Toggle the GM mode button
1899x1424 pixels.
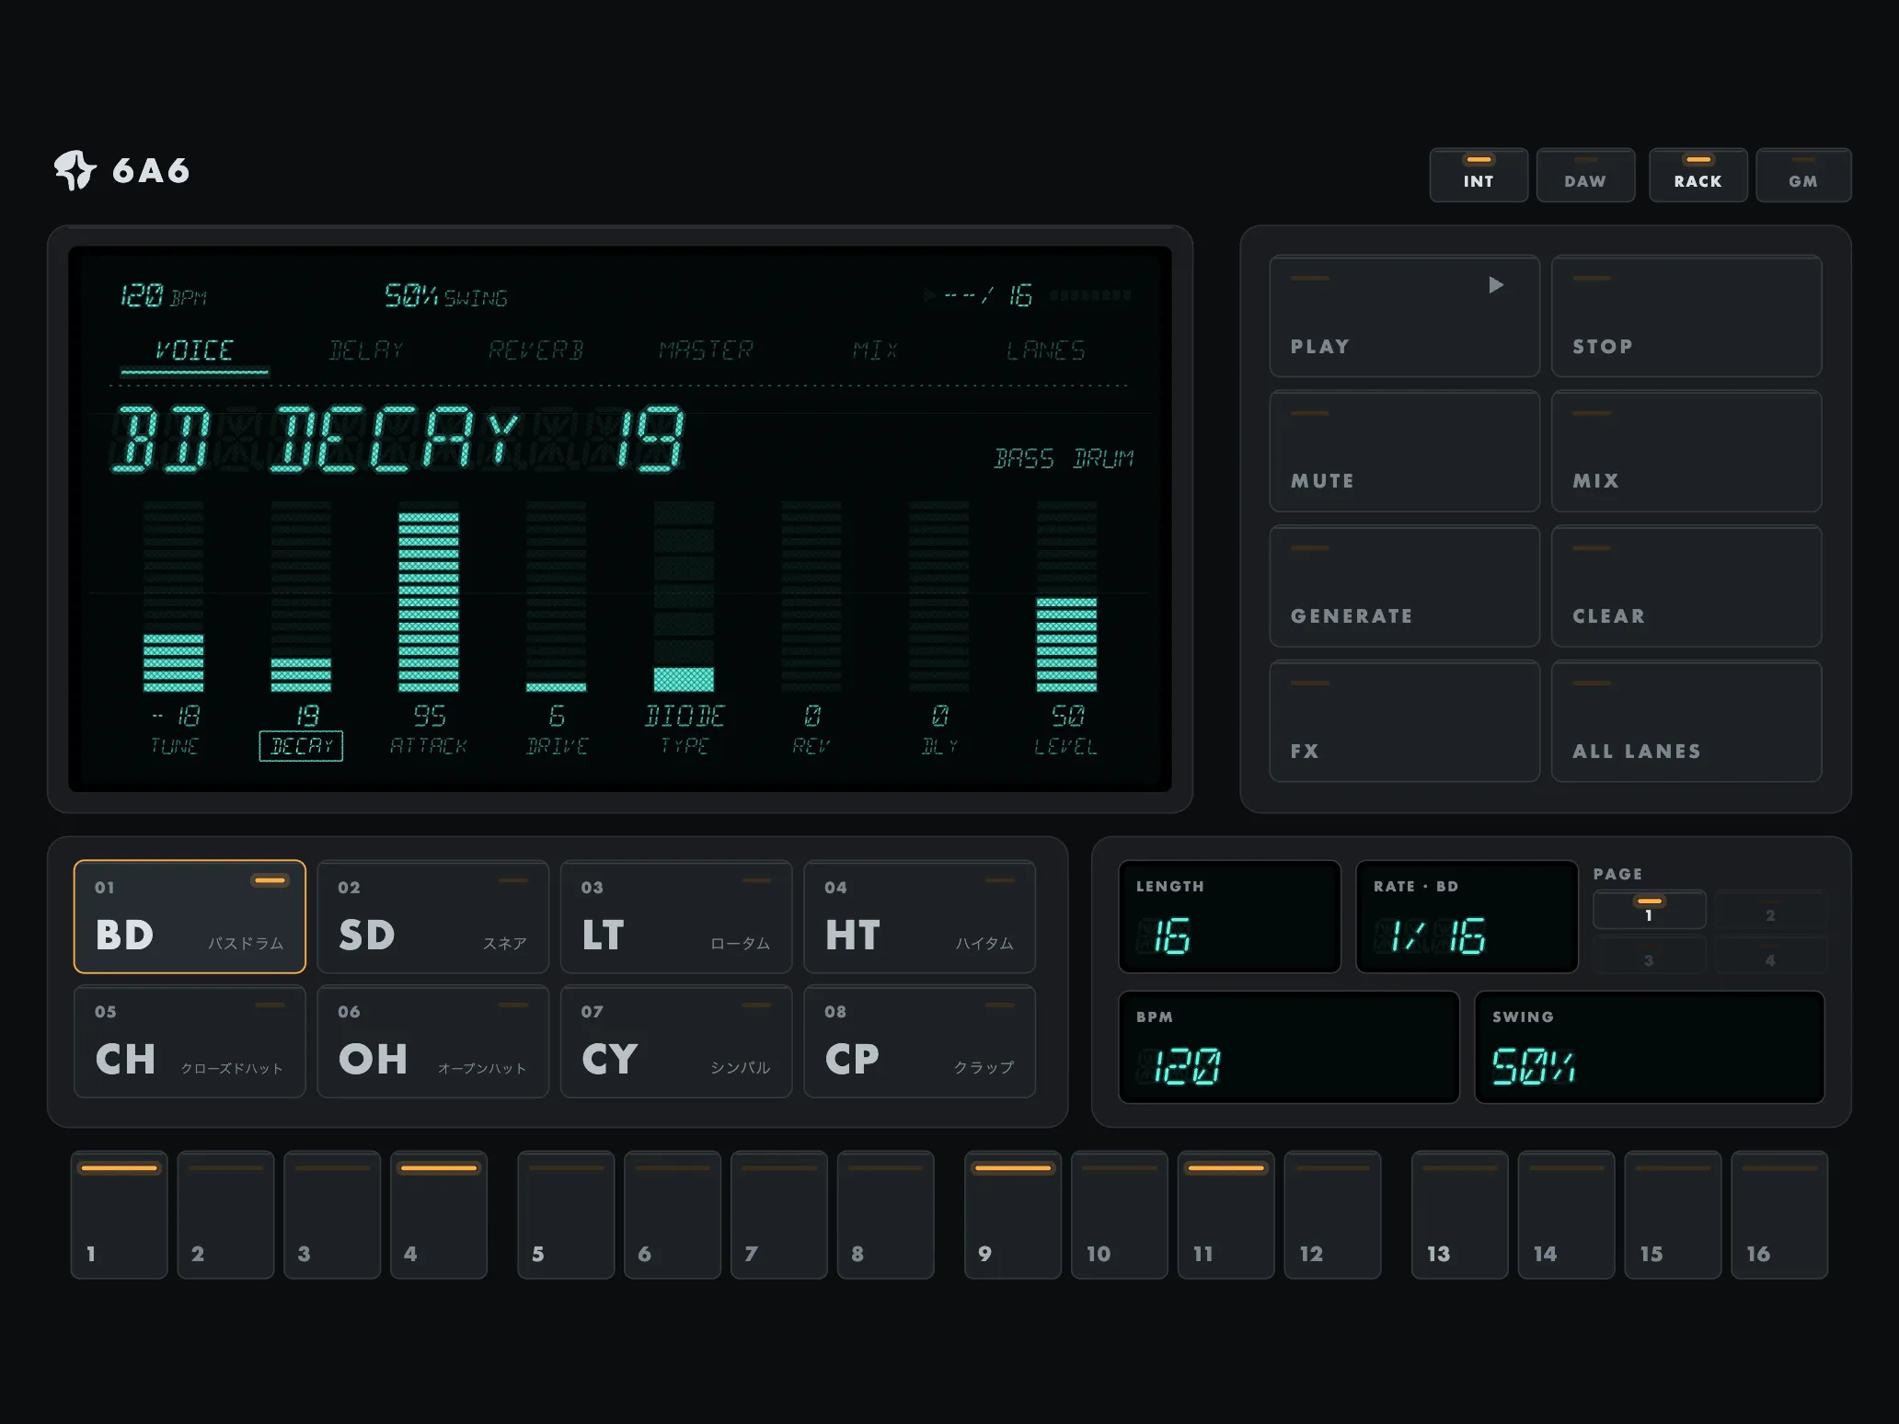[x=1803, y=175]
